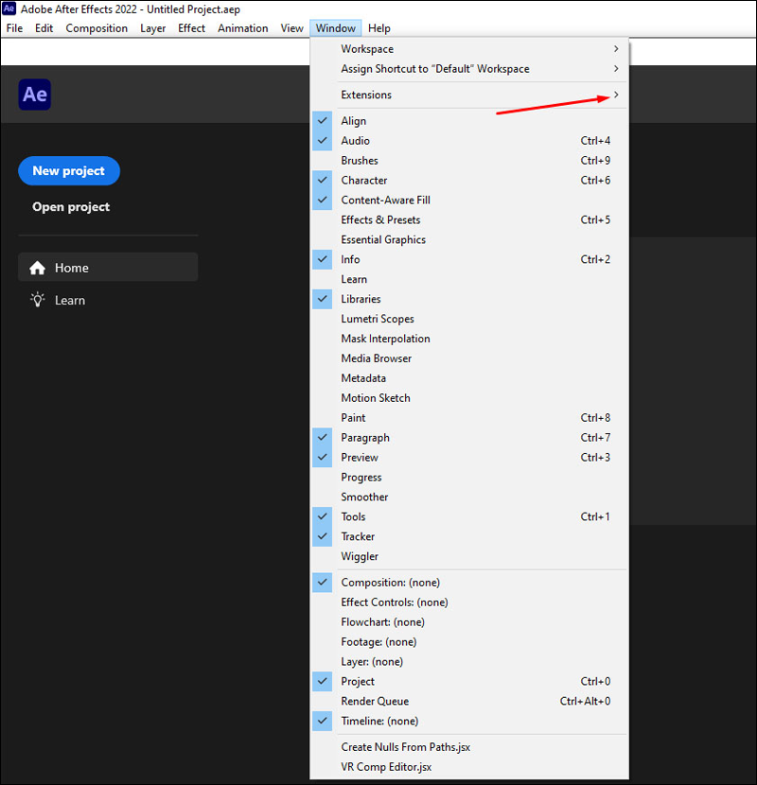Select Learn in the sidebar

click(x=108, y=300)
